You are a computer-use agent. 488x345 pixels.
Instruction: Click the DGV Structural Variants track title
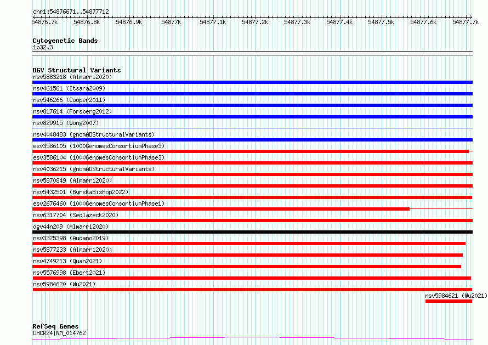pos(77,70)
